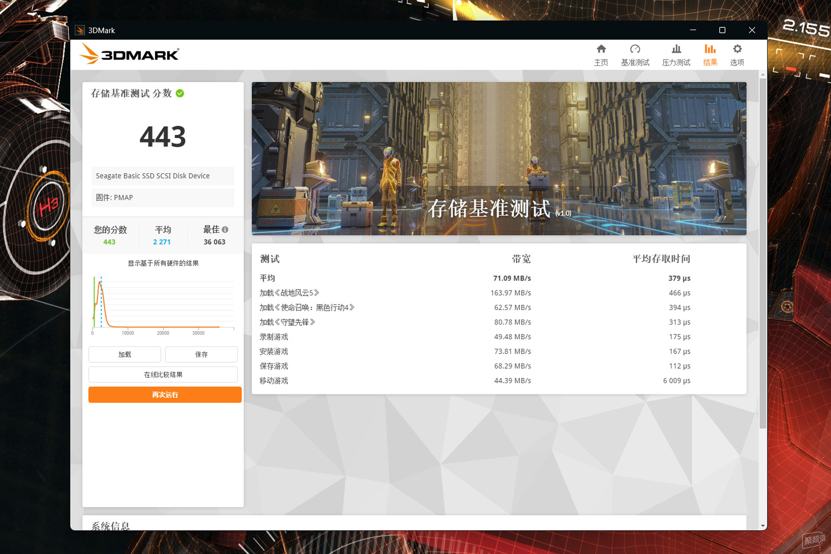Image resolution: width=831 pixels, height=554 pixels.
Task: Click the '62.57 MB/s' bandwidth value
Action: 512,308
